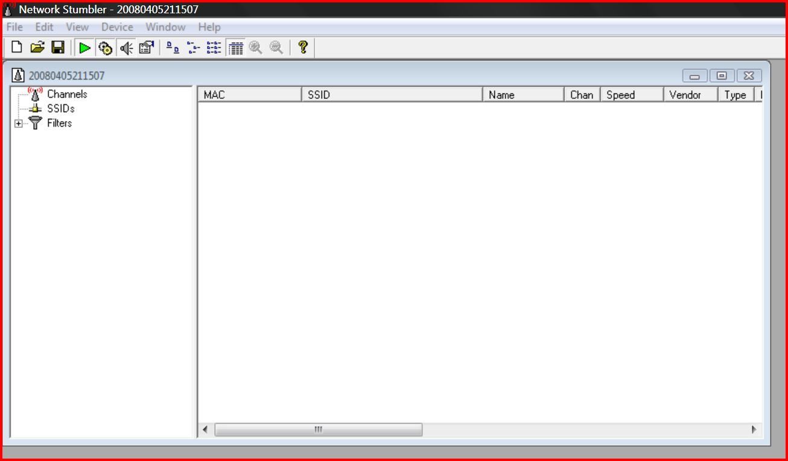Open the Window menu

click(x=165, y=27)
